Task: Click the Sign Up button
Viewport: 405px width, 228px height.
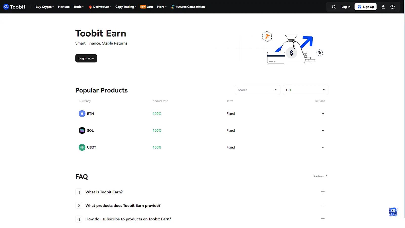Action: click(366, 7)
